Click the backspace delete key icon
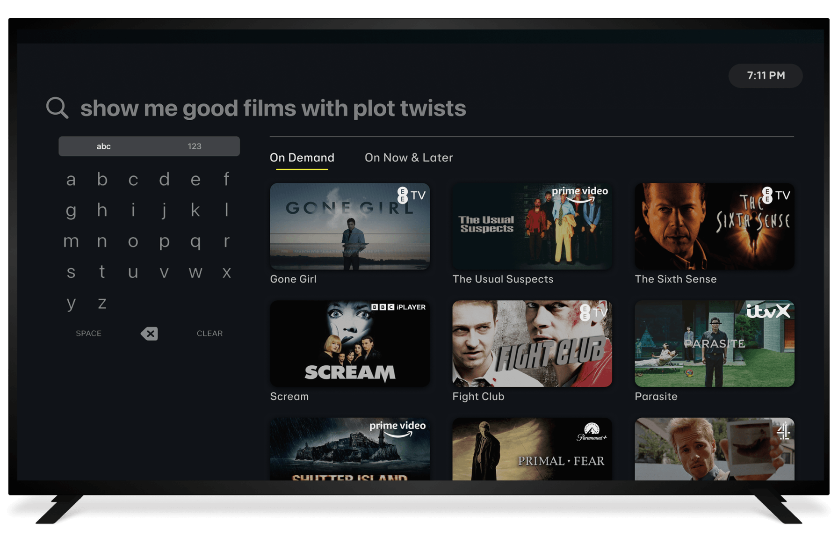The height and width of the screenshot is (559, 838). pyautogui.click(x=149, y=334)
